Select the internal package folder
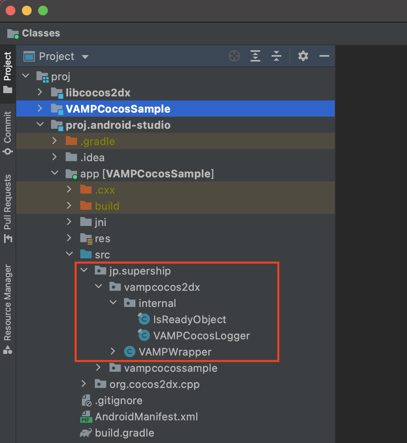This screenshot has height=443, width=407. (x=157, y=303)
